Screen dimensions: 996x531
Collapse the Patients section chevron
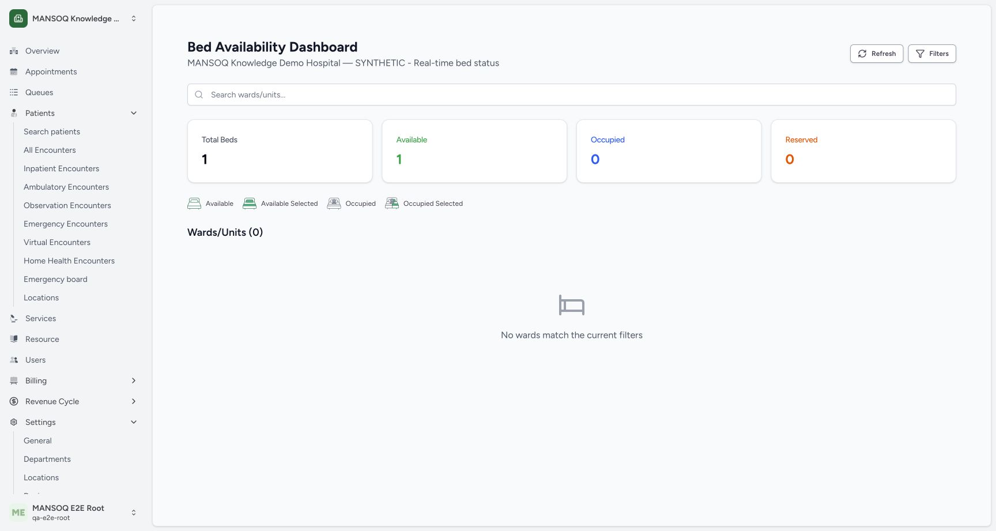click(134, 113)
